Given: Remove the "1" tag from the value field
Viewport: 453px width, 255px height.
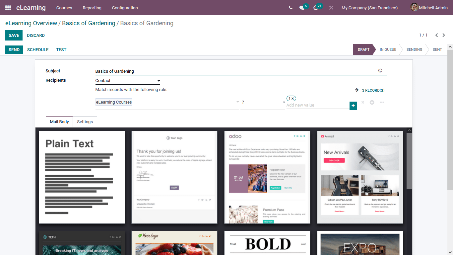Looking at the screenshot, I should coord(293,98).
